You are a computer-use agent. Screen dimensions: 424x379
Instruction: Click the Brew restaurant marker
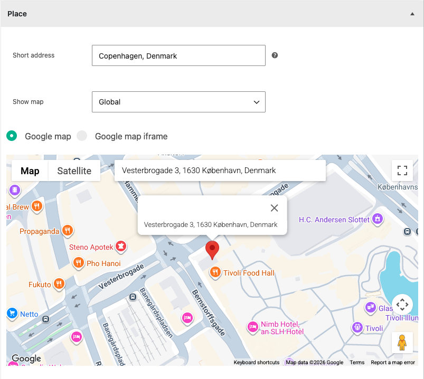pos(37,206)
